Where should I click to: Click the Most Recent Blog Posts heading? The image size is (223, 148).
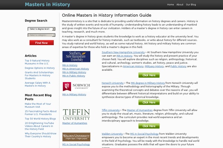click(x=38, y=97)
